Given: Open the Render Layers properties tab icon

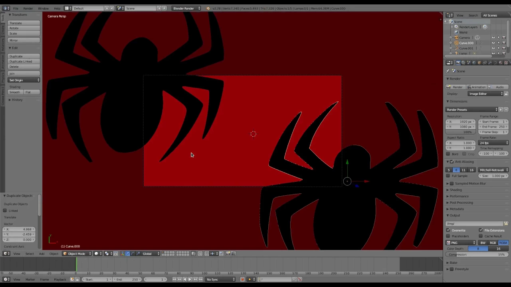Looking at the screenshot, I should click(463, 63).
